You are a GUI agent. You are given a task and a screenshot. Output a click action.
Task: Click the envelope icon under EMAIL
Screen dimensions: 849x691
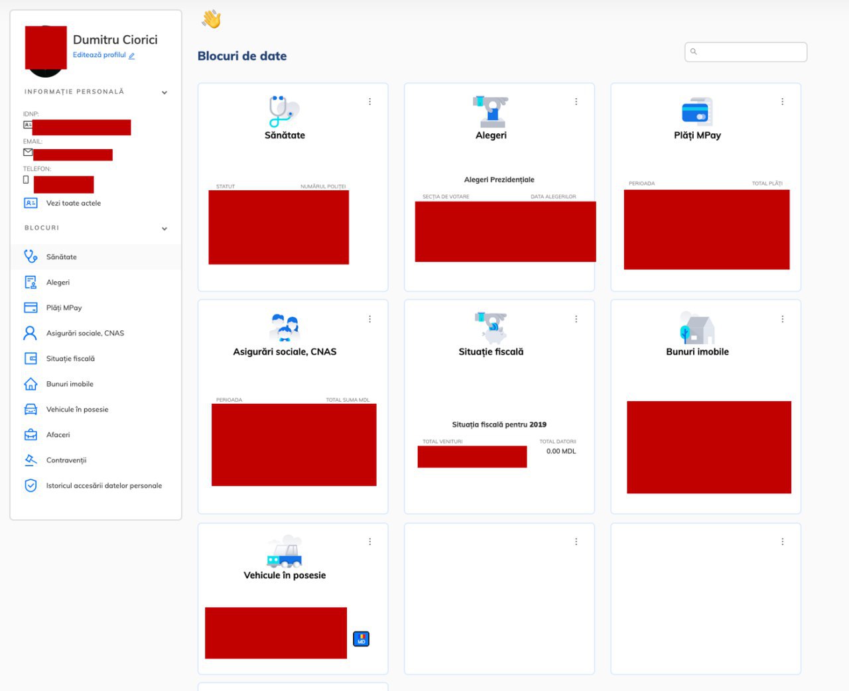pyautogui.click(x=28, y=152)
